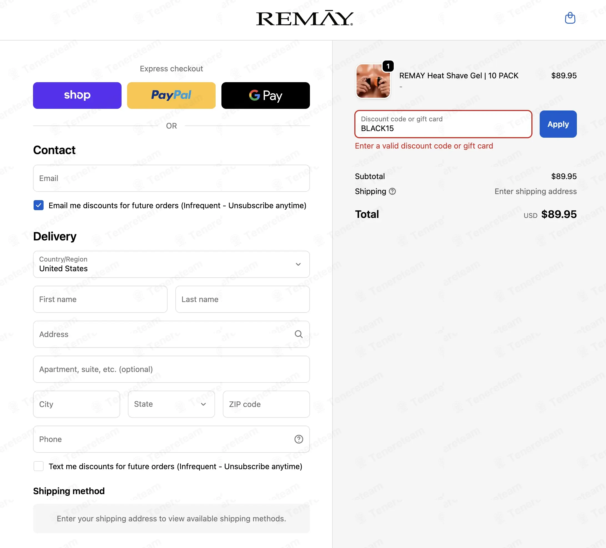Screen dimensions: 606x548
Task: Click the Last name field
Action: 243,299
